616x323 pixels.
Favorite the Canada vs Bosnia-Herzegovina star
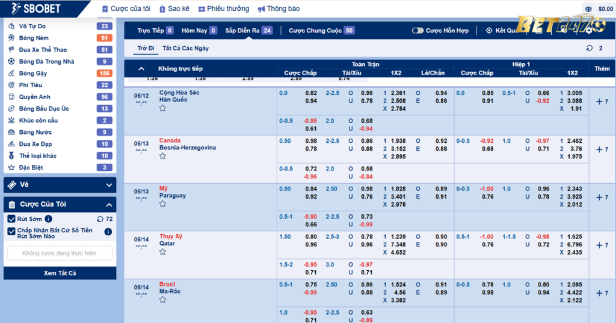(162, 156)
